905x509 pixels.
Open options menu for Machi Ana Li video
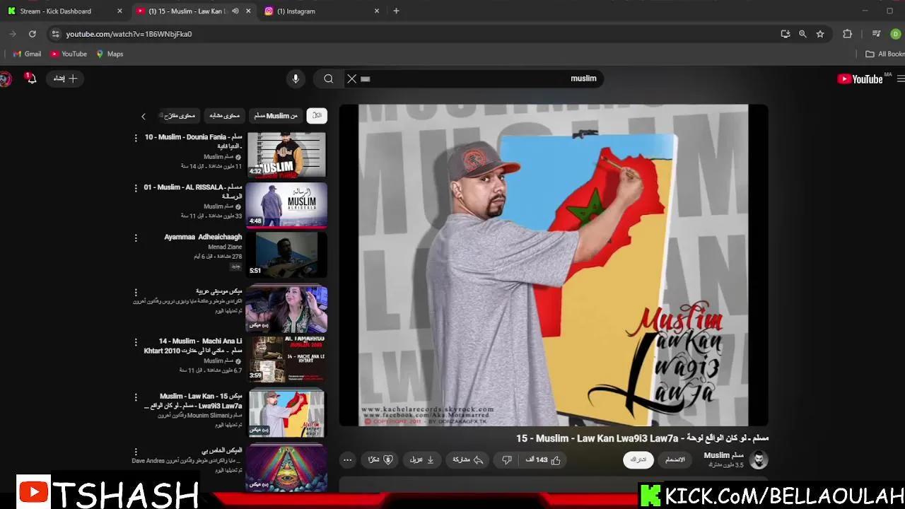[x=136, y=342]
